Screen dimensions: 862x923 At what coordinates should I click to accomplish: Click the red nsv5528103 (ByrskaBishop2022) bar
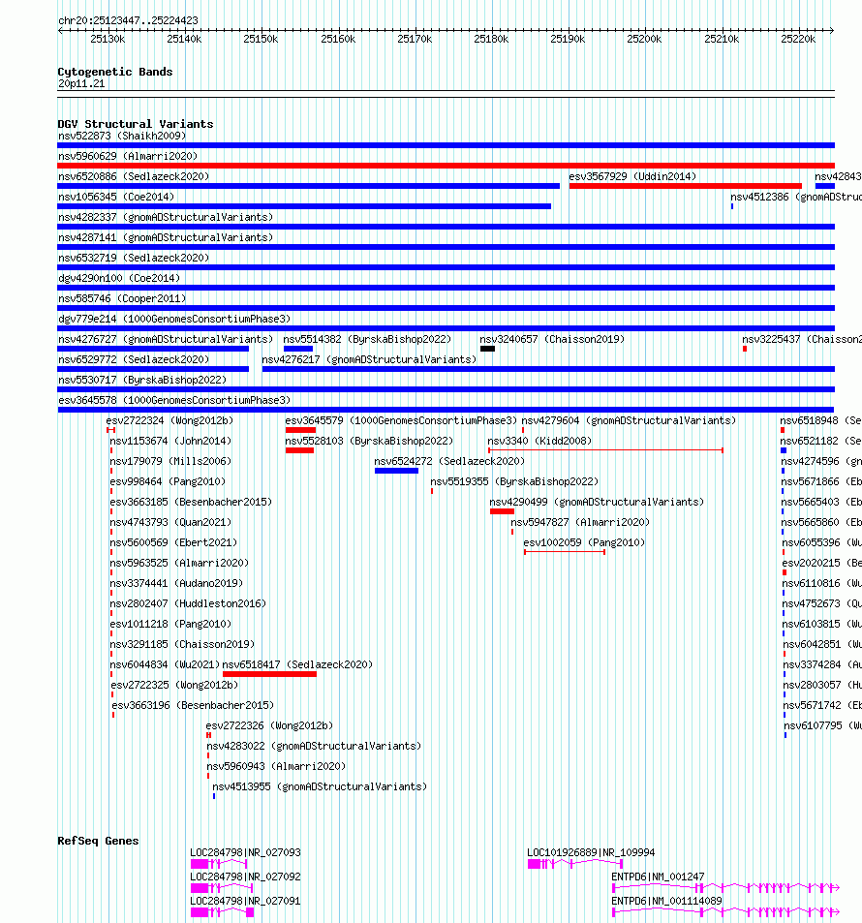pyautogui.click(x=299, y=451)
